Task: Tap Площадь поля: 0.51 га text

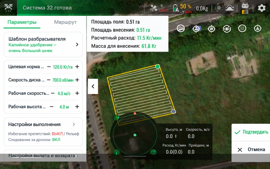Action: pos(115,22)
